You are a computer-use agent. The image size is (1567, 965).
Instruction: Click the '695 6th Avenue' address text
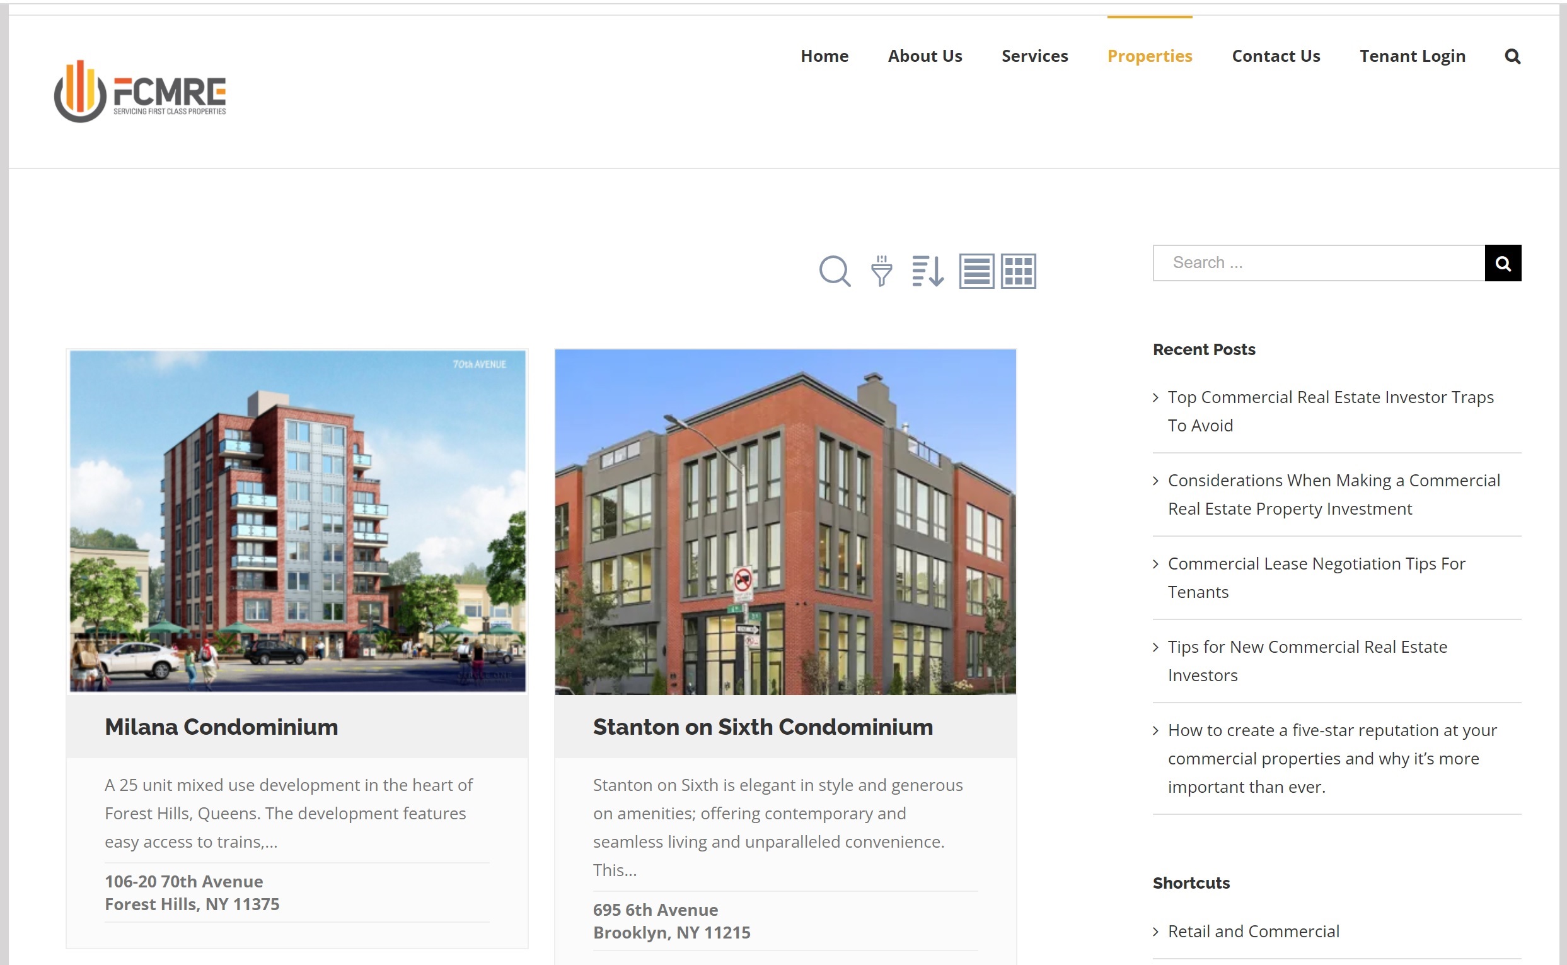(x=655, y=909)
